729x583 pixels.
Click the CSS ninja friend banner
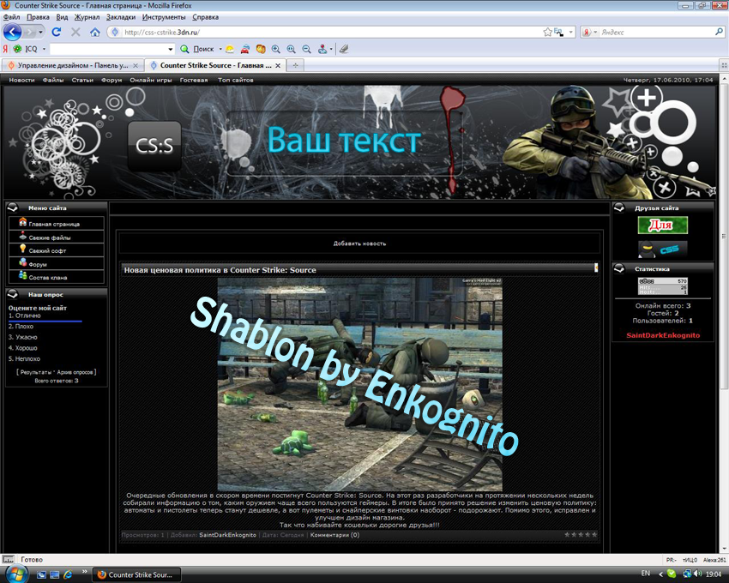point(662,249)
